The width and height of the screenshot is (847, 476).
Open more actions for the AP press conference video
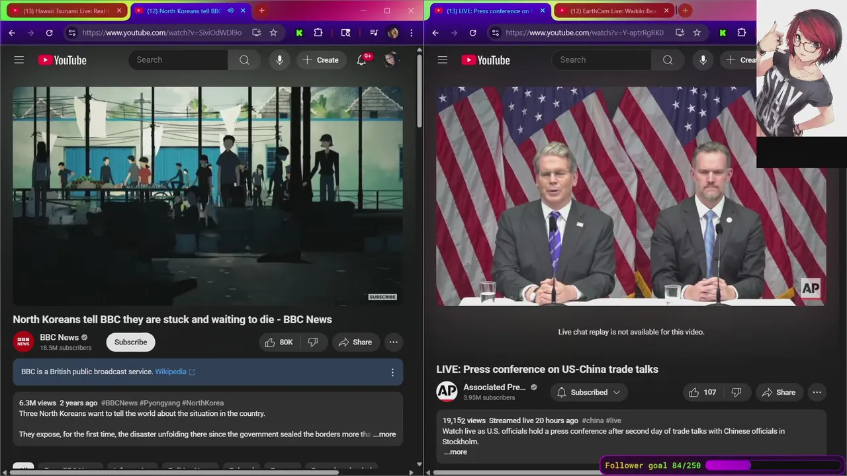(x=817, y=393)
